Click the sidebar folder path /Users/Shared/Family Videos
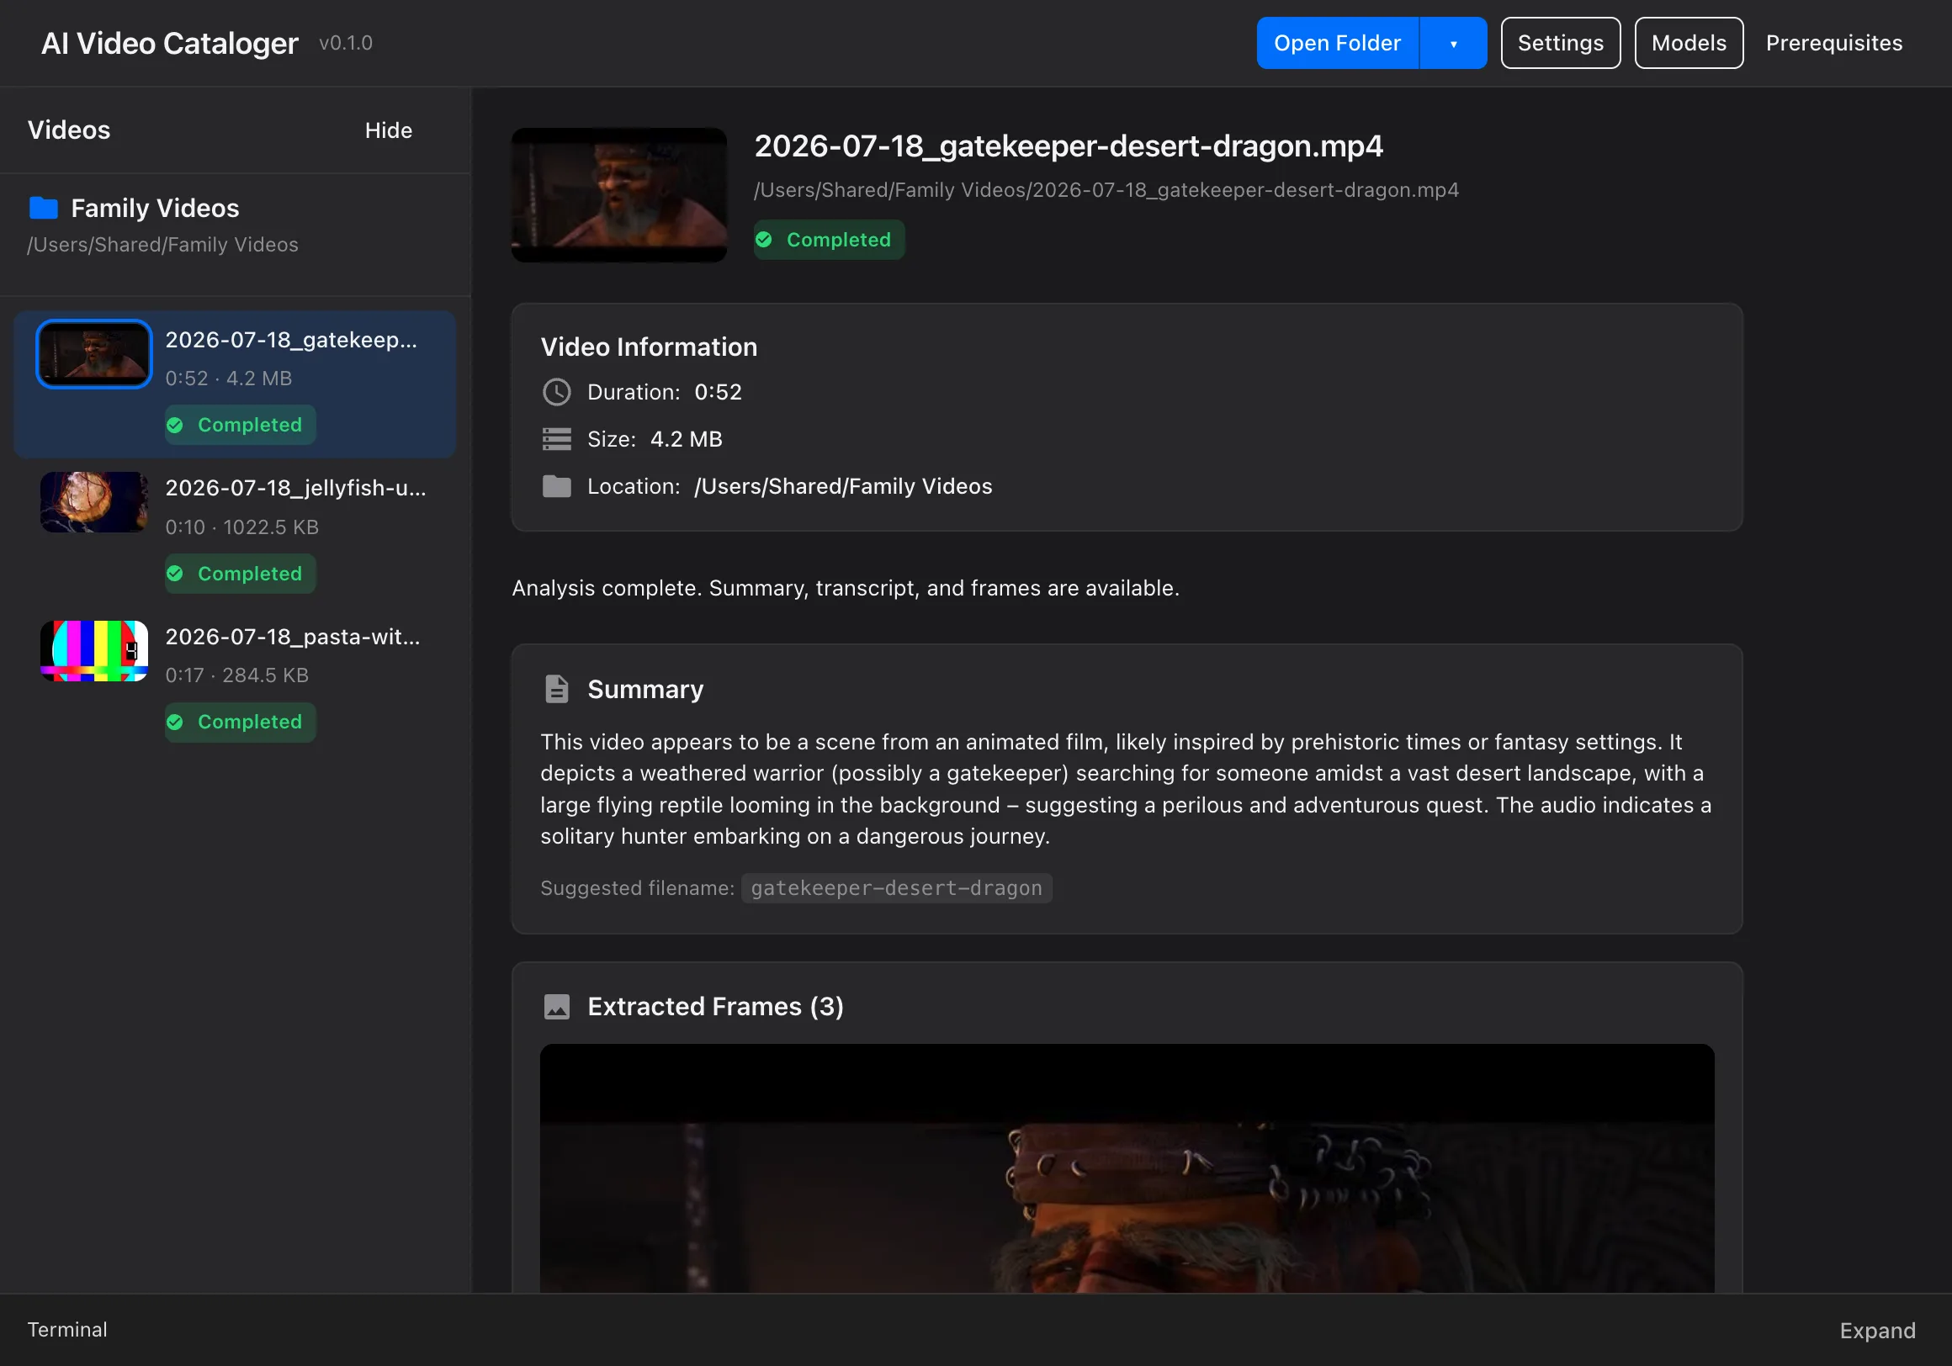This screenshot has width=1952, height=1366. click(162, 245)
